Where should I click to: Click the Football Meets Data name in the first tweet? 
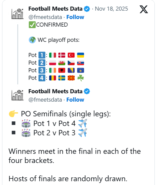[x=55, y=9]
